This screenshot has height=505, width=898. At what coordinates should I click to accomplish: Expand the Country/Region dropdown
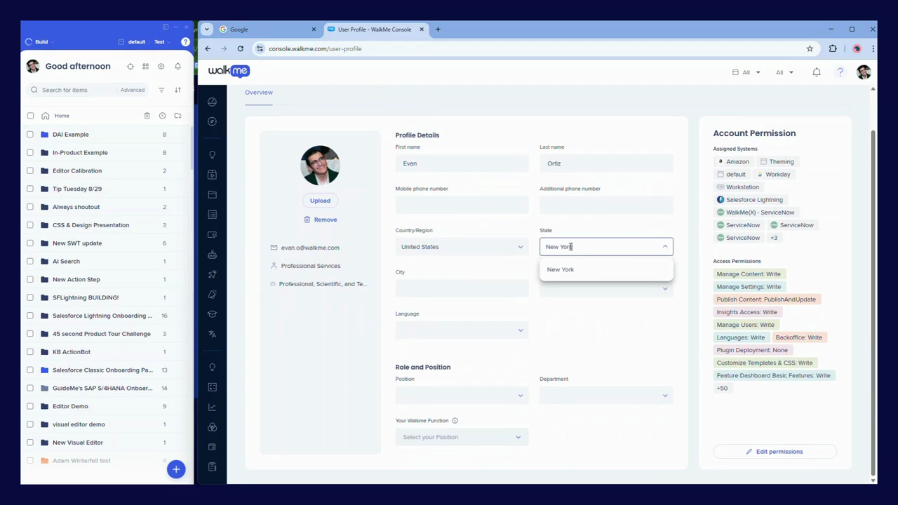pos(462,247)
